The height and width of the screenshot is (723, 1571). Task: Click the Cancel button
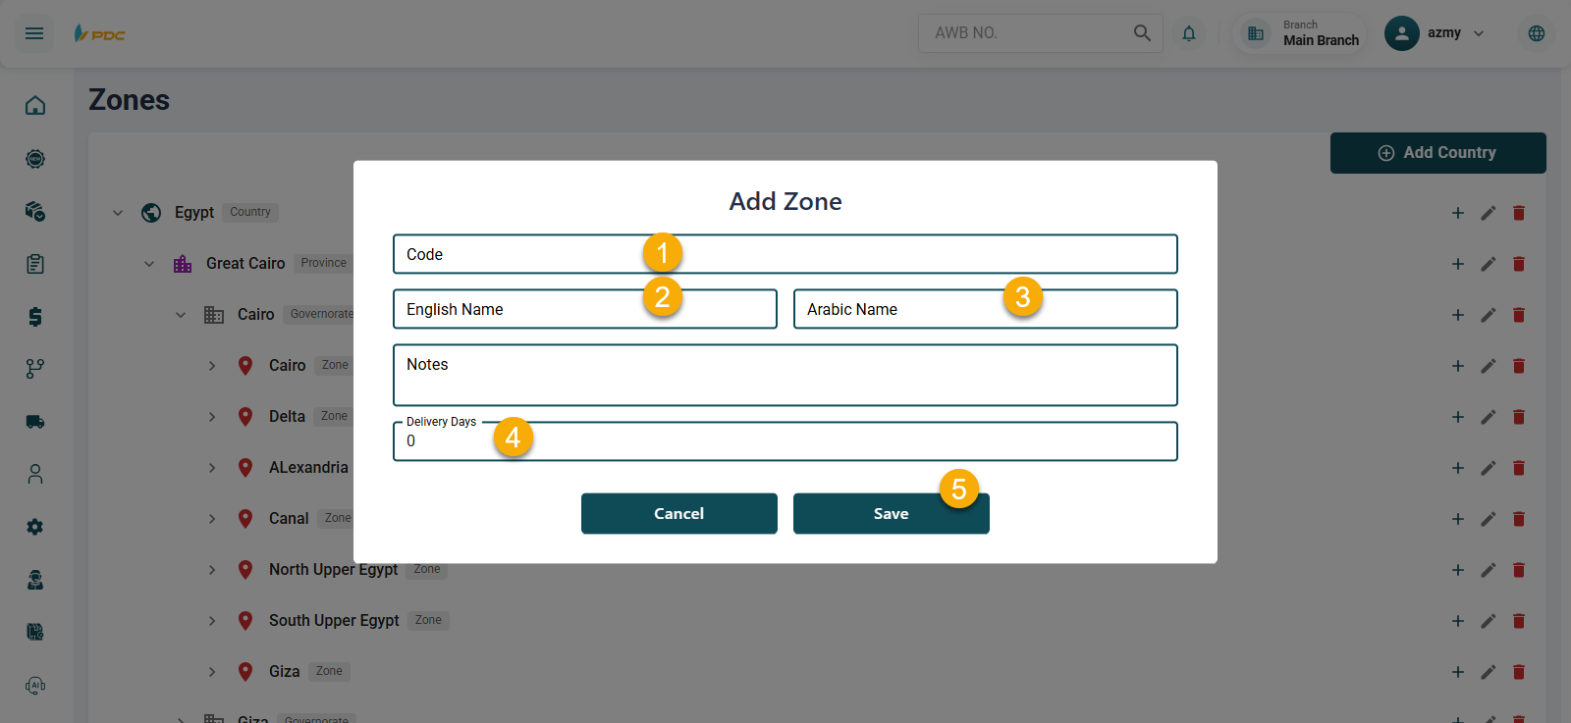pyautogui.click(x=679, y=514)
